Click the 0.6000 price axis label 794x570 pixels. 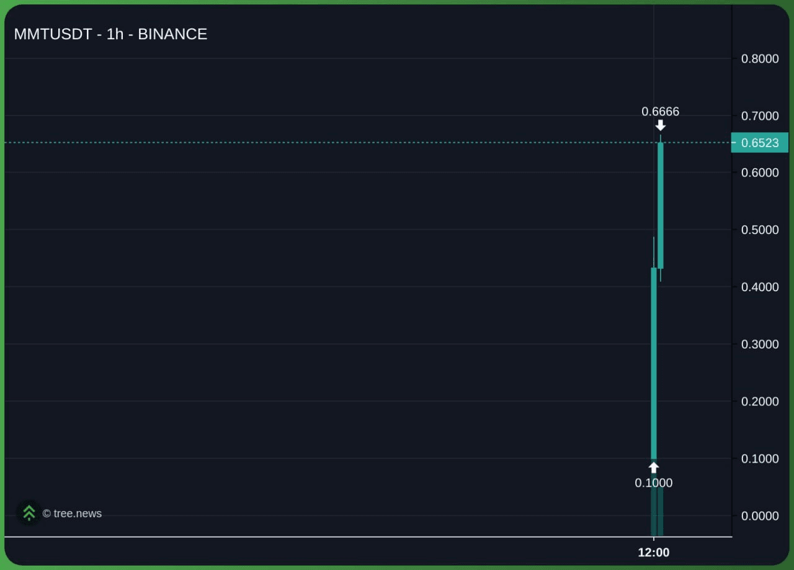point(760,173)
